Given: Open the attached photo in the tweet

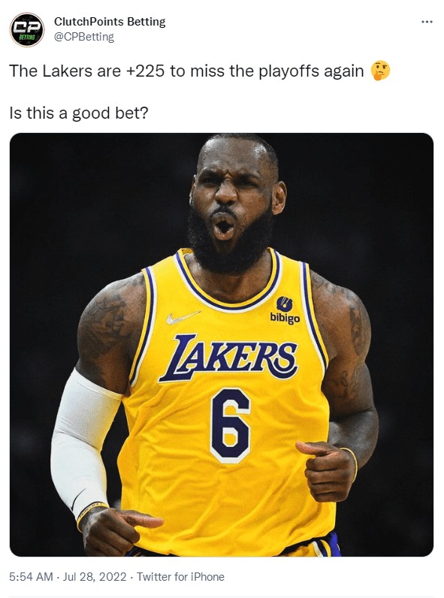Looking at the screenshot, I should click(x=222, y=344).
